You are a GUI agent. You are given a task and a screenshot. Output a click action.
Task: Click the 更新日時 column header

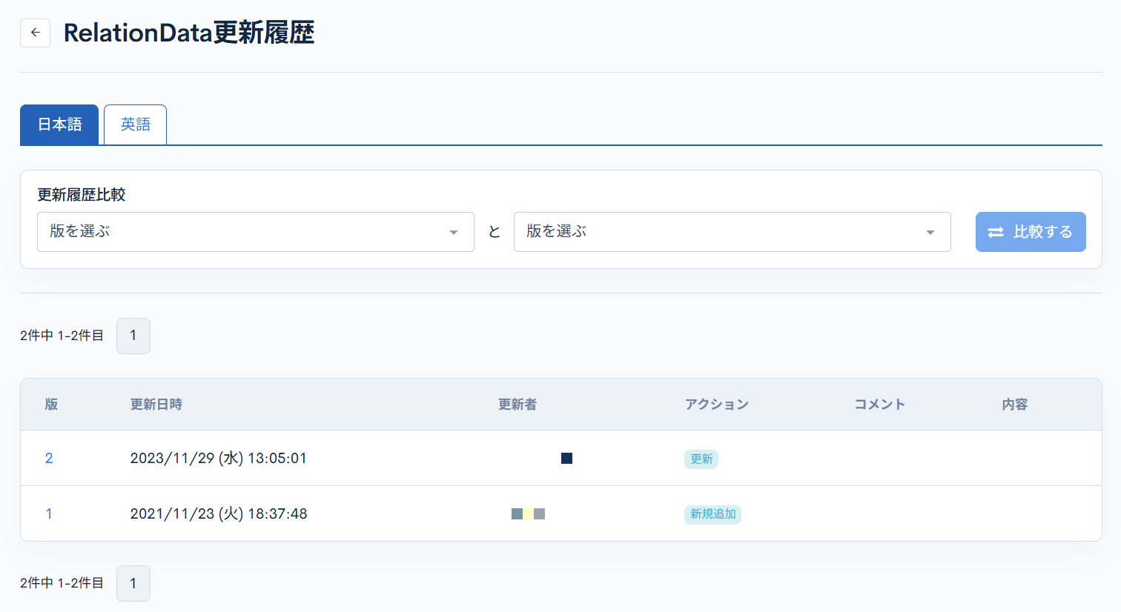156,405
